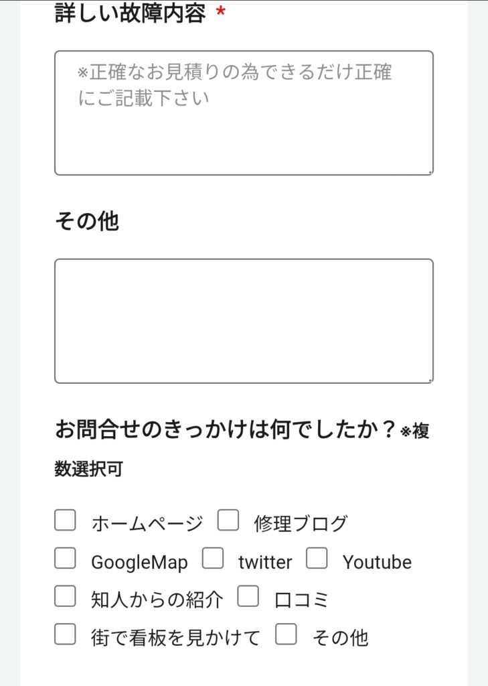Image resolution: width=488 pixels, height=686 pixels.
Task: Click the 詳しい故障内容 field heading
Action: coord(130,13)
